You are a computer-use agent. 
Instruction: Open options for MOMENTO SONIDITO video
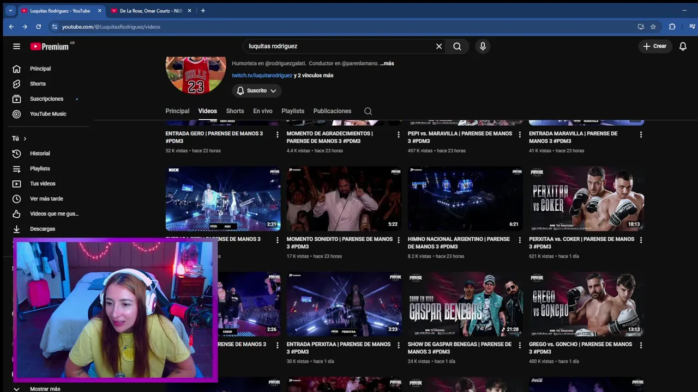click(398, 240)
